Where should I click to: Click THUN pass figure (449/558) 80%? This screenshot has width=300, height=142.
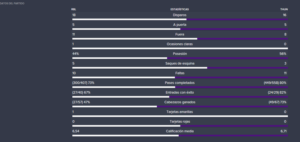click(275, 83)
